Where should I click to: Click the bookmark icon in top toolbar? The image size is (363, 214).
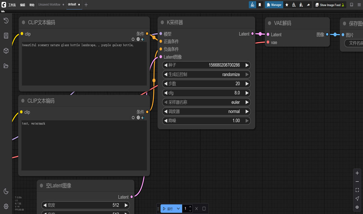point(260,5)
